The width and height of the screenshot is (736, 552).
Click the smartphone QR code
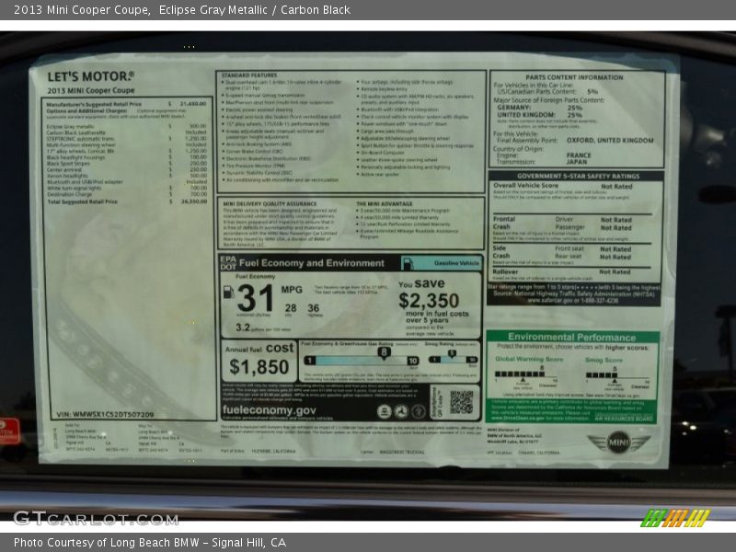click(461, 402)
